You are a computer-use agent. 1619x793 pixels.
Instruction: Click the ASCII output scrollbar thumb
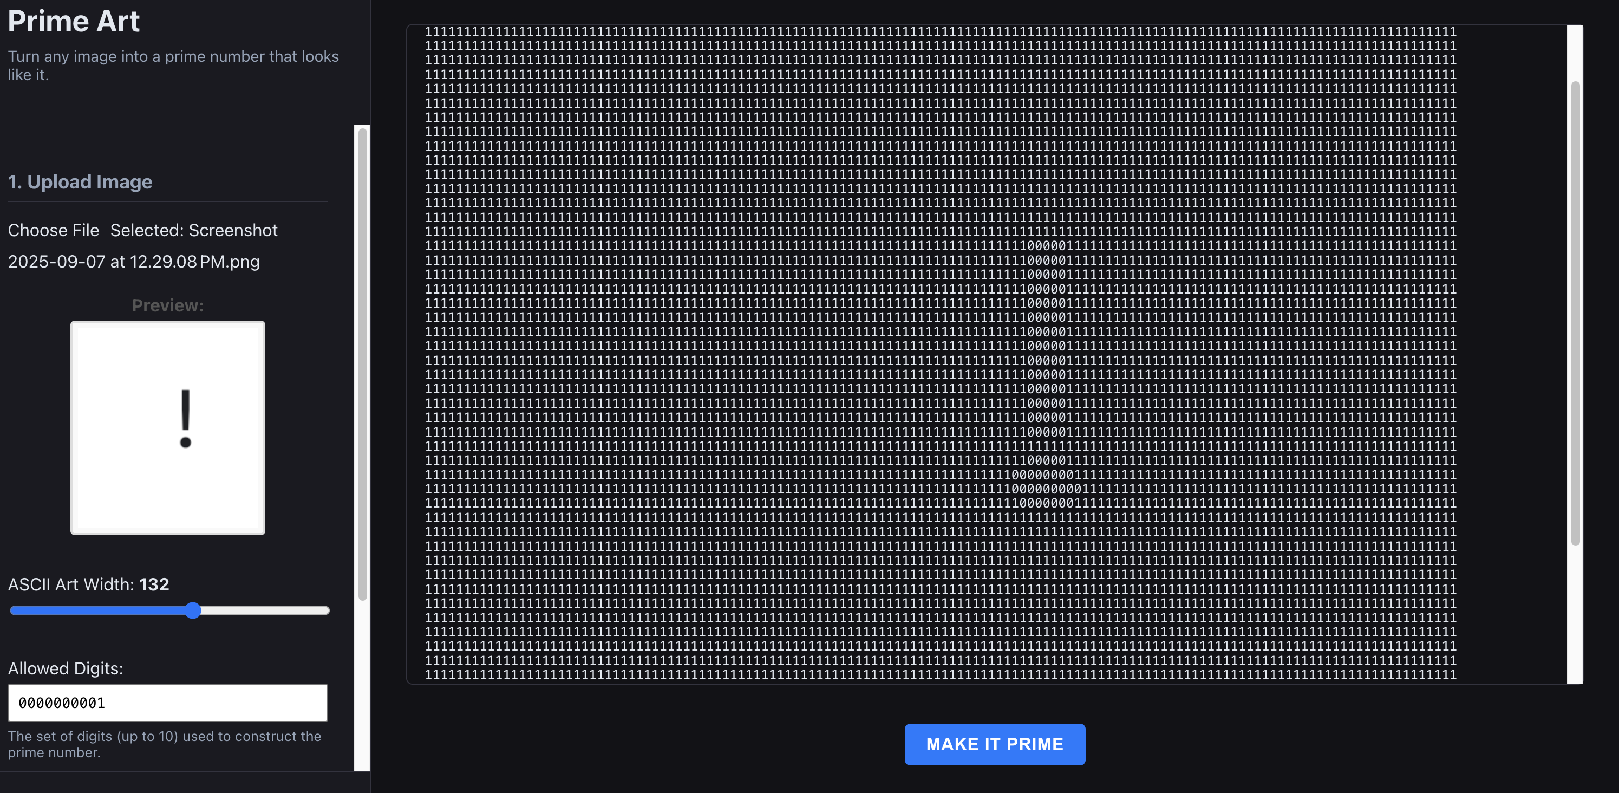point(1575,314)
